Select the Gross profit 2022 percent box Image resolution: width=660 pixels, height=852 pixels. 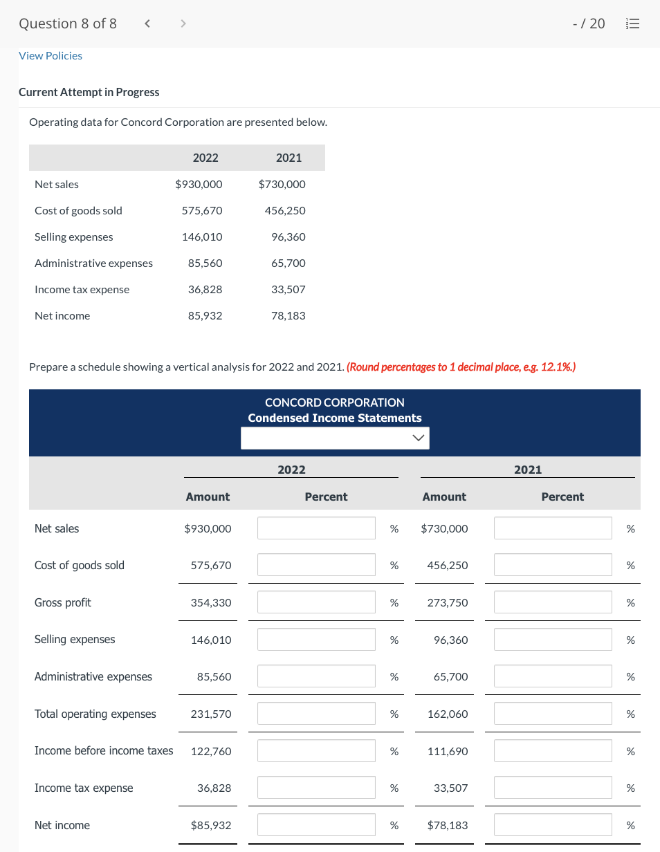316,602
